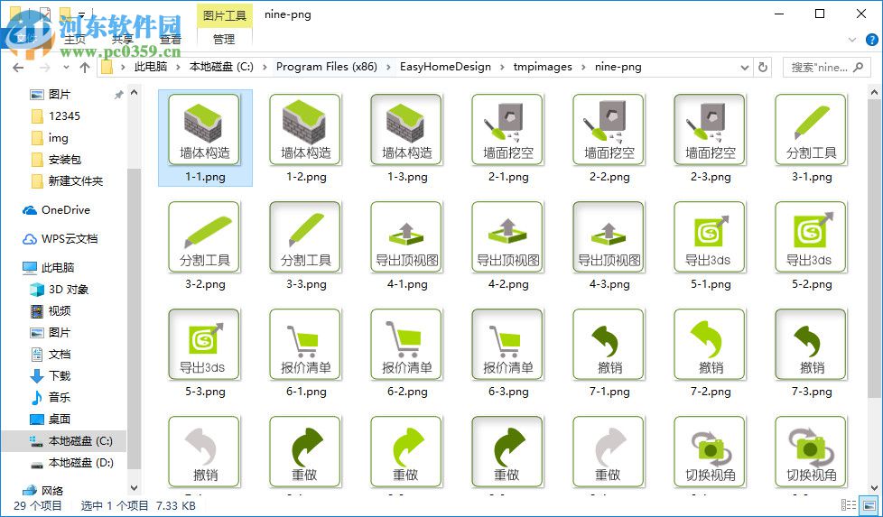Open the 查看 ribbon tab
Screen dimensions: 883x517
170,40
